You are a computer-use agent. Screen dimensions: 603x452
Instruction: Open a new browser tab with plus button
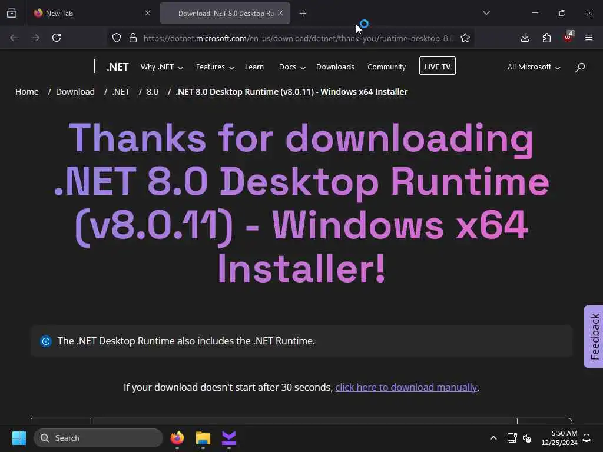coord(303,14)
